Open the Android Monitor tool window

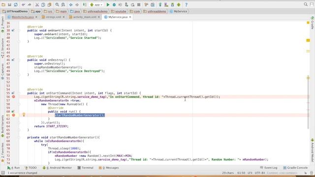point(57,168)
